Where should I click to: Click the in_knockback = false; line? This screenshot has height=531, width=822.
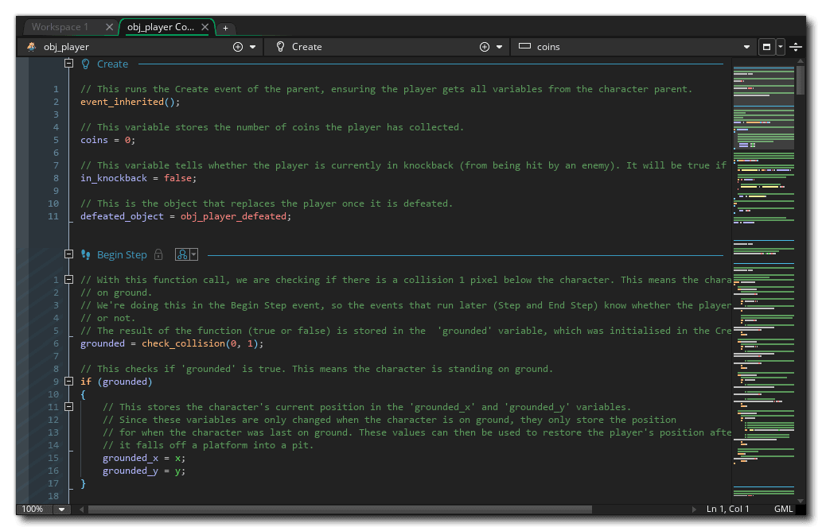(x=138, y=178)
